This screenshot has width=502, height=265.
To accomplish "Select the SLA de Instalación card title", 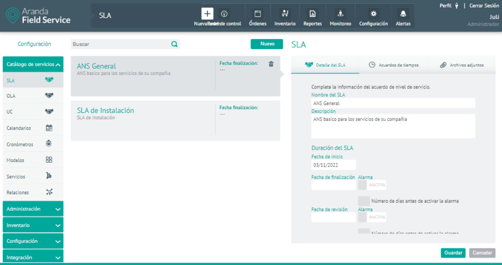I will click(105, 110).
